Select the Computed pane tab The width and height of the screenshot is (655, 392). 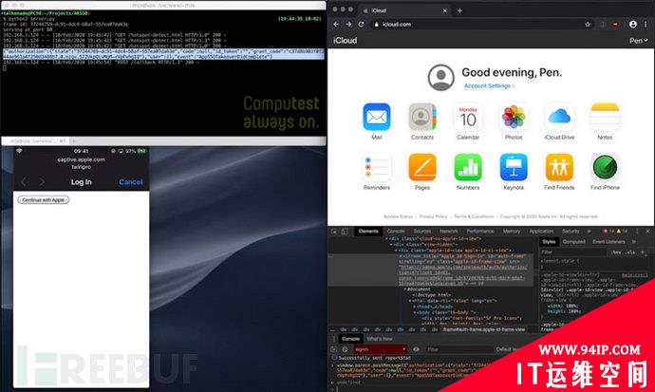573,242
